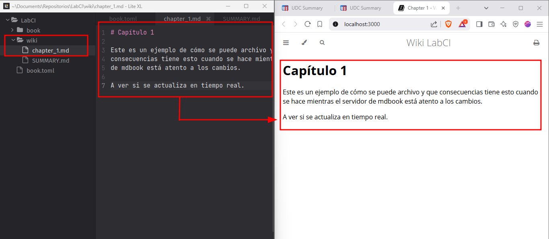Open the Leo AI sparkle icon
The image size is (549, 239).
click(504, 24)
